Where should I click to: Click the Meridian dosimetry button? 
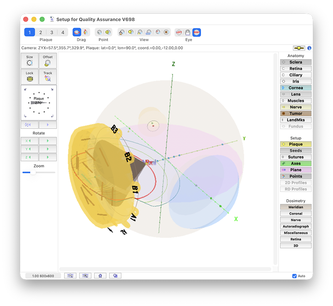pyautogui.click(x=296, y=207)
